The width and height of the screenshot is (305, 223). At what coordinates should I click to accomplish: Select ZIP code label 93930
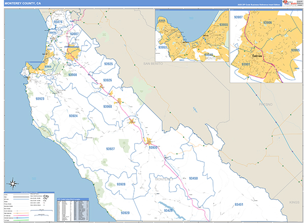click(x=153, y=147)
